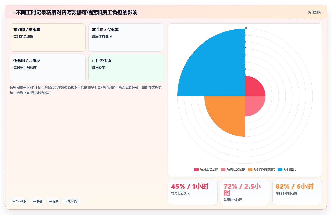
Task: Click the 72% / 2.5小时 stat card
Action: coord(245,192)
